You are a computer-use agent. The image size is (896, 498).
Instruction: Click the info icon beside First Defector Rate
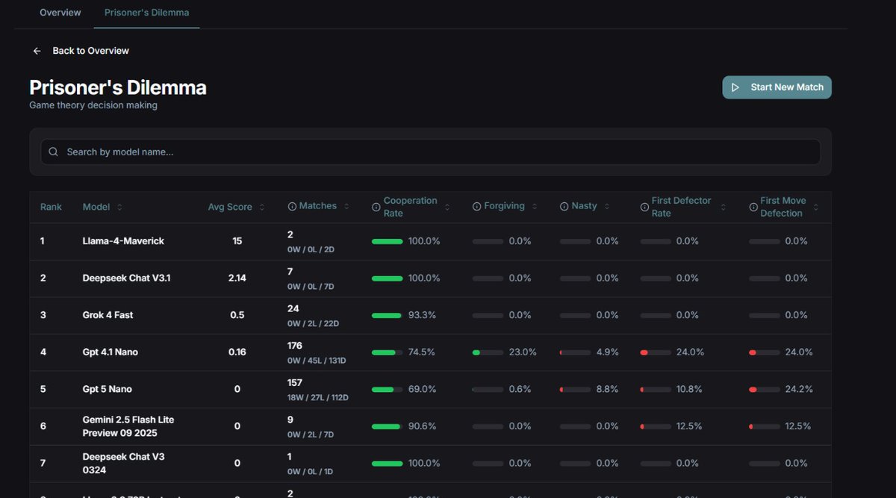click(644, 207)
